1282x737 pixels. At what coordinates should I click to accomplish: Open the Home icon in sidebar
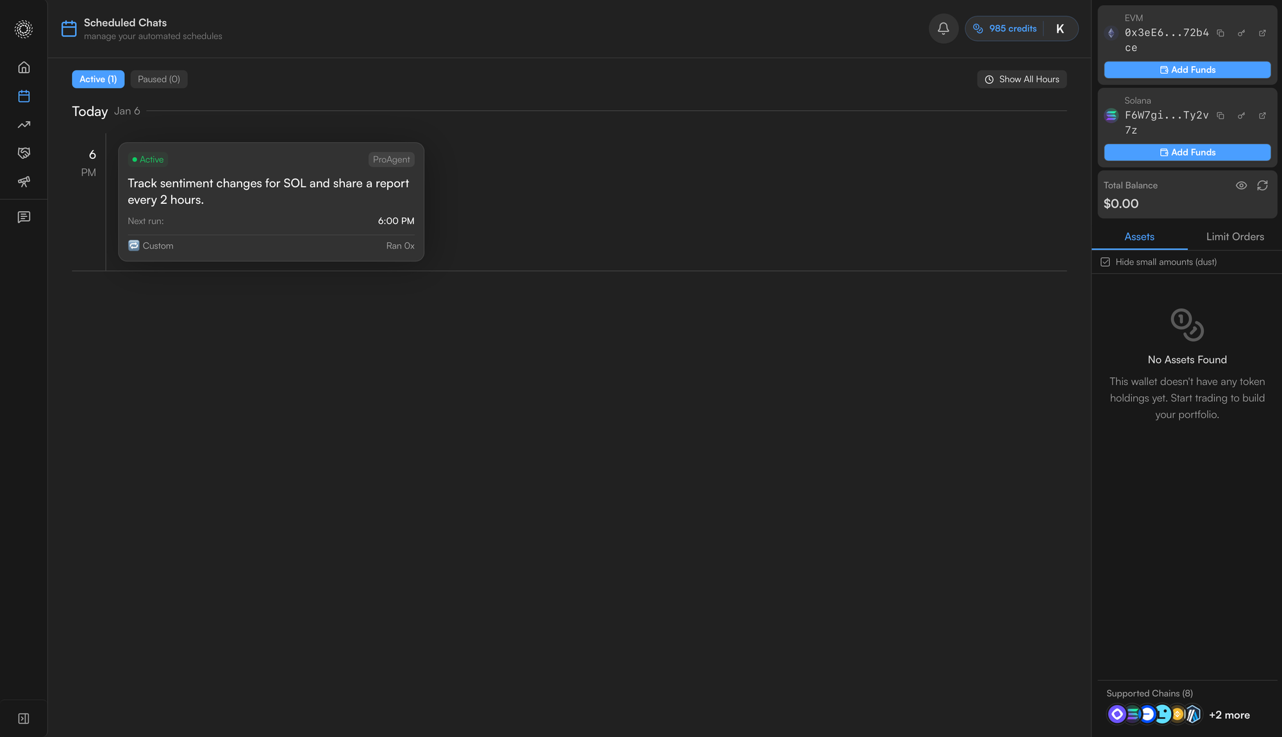(x=24, y=67)
